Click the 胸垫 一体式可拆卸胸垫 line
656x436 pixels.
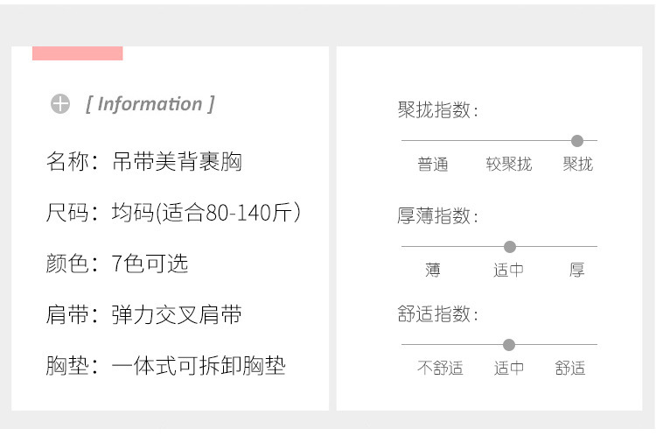click(165, 365)
